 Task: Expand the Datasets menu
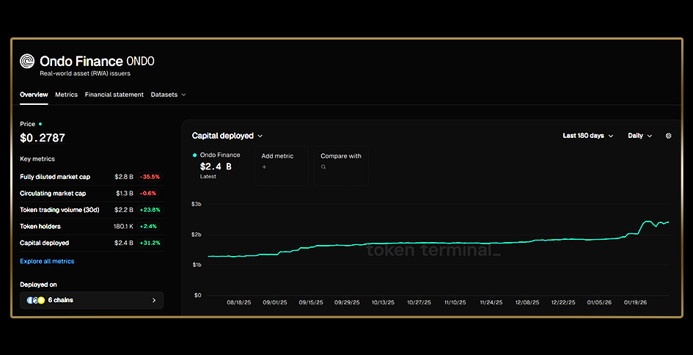pos(168,95)
